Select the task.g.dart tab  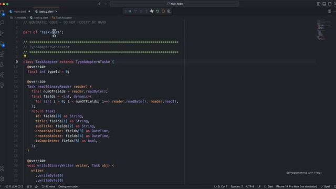(x=46, y=12)
